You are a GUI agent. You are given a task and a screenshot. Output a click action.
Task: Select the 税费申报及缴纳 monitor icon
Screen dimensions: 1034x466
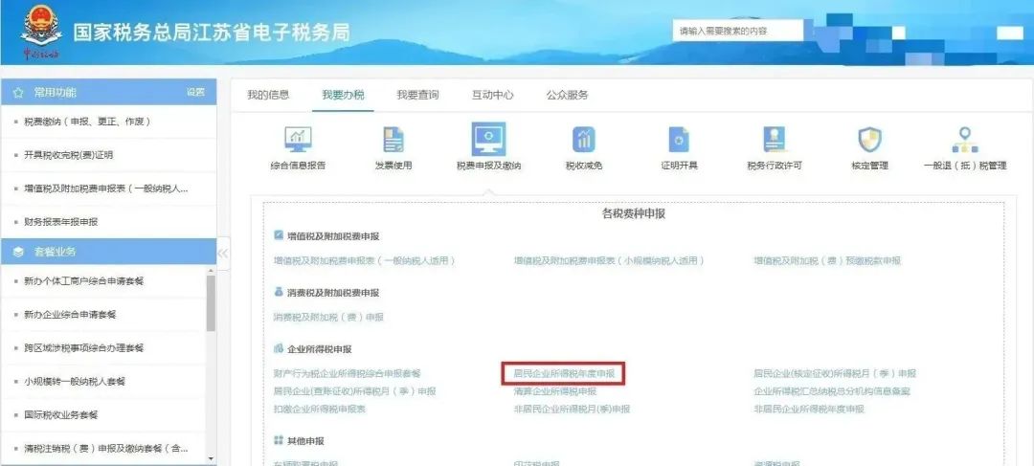point(488,139)
